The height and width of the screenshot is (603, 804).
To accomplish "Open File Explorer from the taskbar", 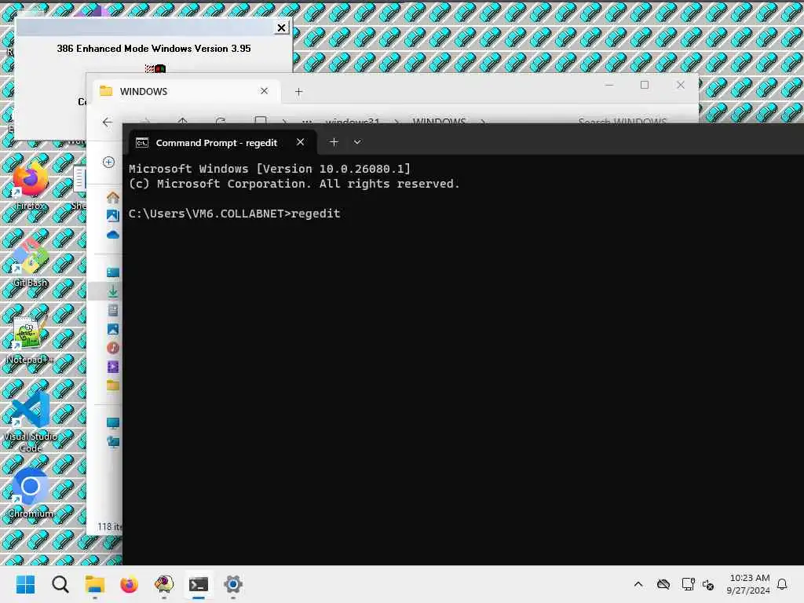I will (95, 584).
